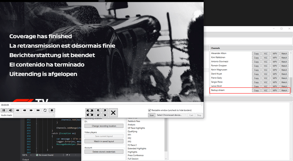Select the Qualifying entry
The image size is (293, 161).
tap(132, 131)
